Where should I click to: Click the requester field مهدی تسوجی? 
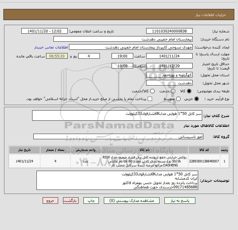[x=131, y=47]
